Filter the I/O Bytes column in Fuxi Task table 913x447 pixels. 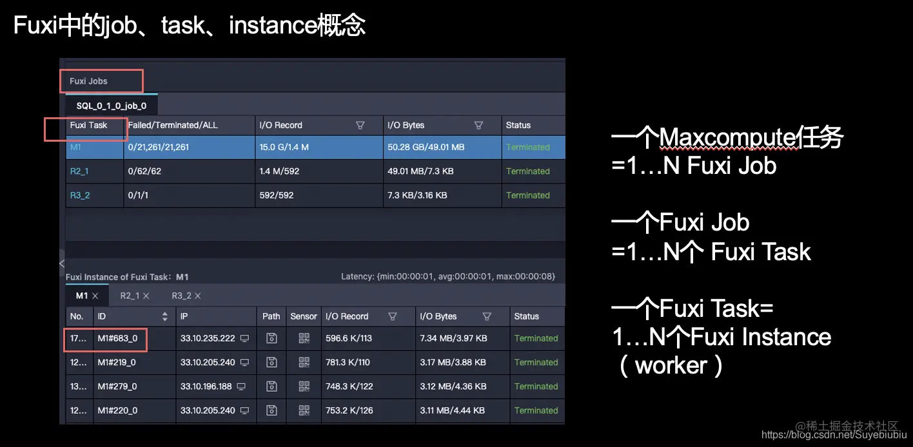coord(478,125)
